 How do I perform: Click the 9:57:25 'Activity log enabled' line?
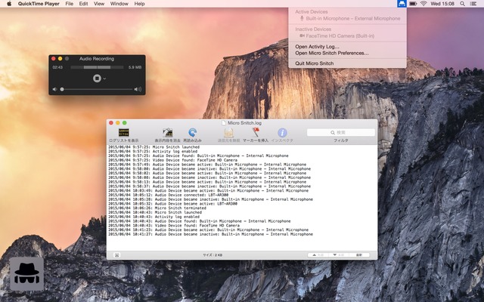coord(153,151)
